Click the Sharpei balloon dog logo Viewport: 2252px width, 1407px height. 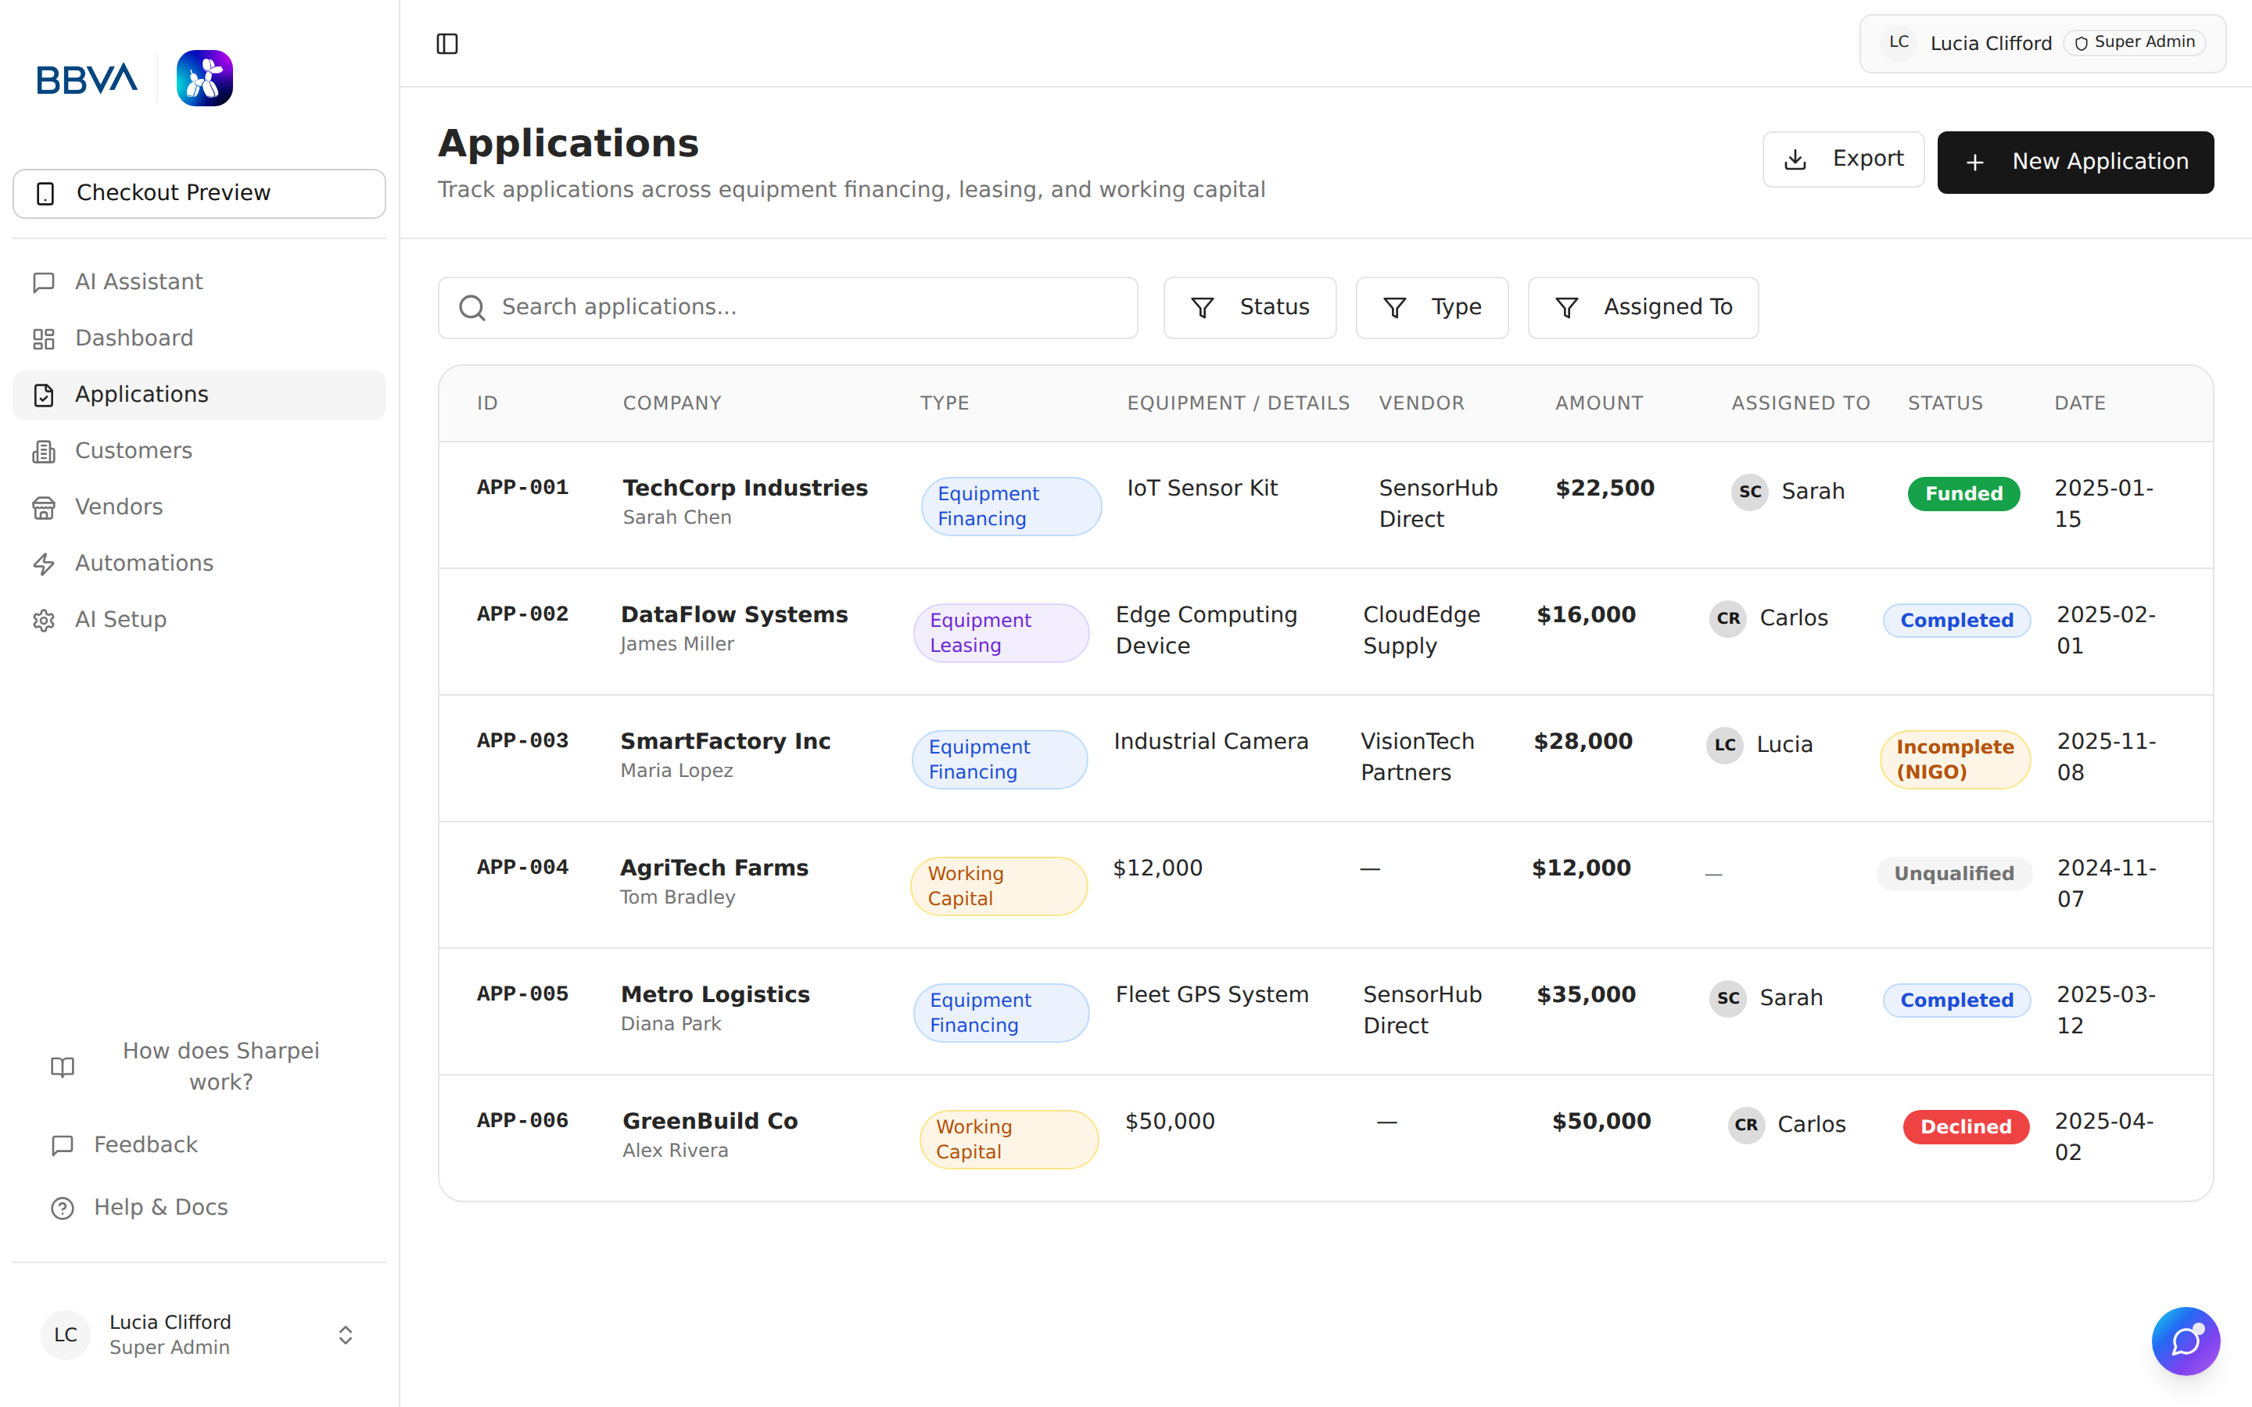click(x=205, y=78)
